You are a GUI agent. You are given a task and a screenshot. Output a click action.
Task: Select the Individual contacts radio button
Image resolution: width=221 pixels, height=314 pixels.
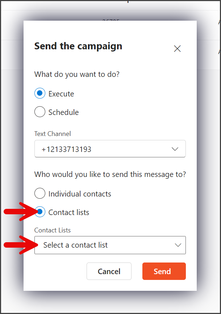[x=39, y=193]
